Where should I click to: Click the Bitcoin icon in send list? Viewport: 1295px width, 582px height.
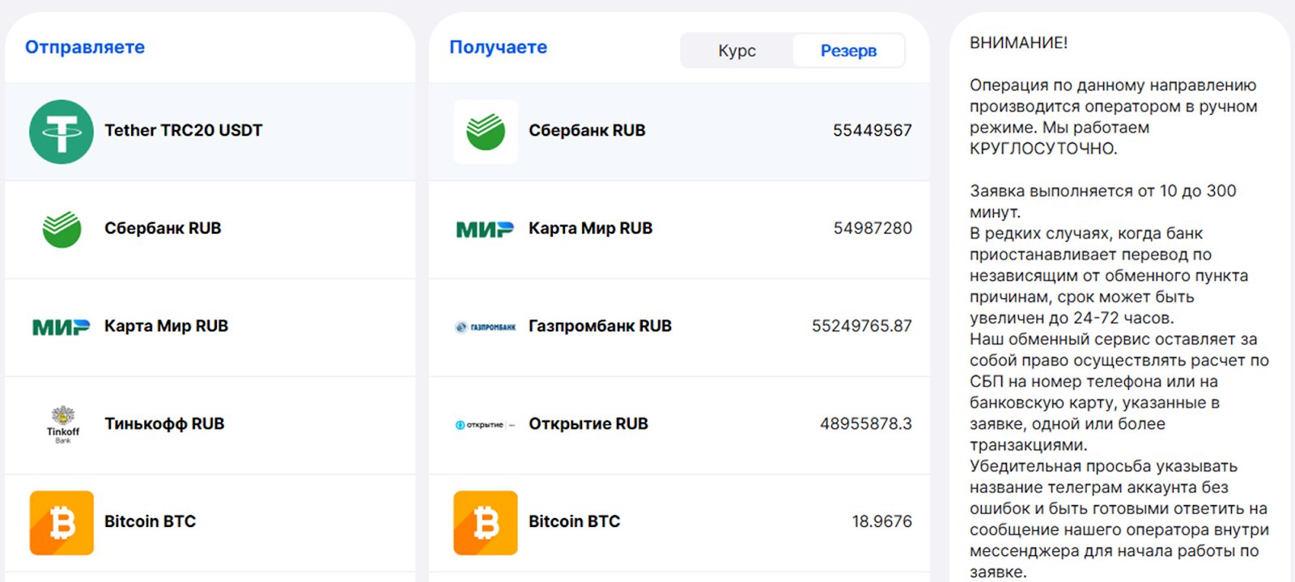[x=62, y=522]
